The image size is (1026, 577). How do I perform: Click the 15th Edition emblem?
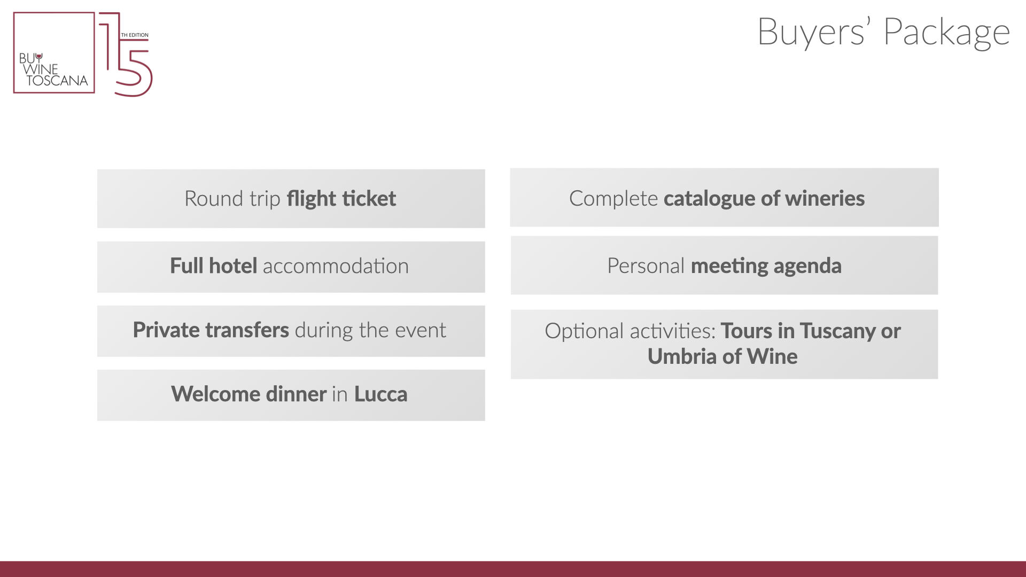tap(126, 54)
